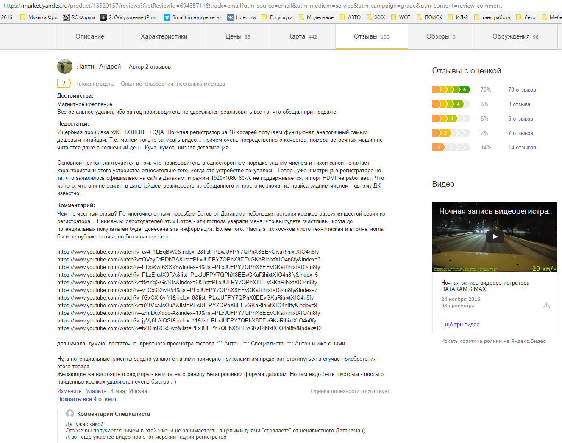Expand all 4 replies to the review
The width and height of the screenshot is (562, 443).
(86, 399)
